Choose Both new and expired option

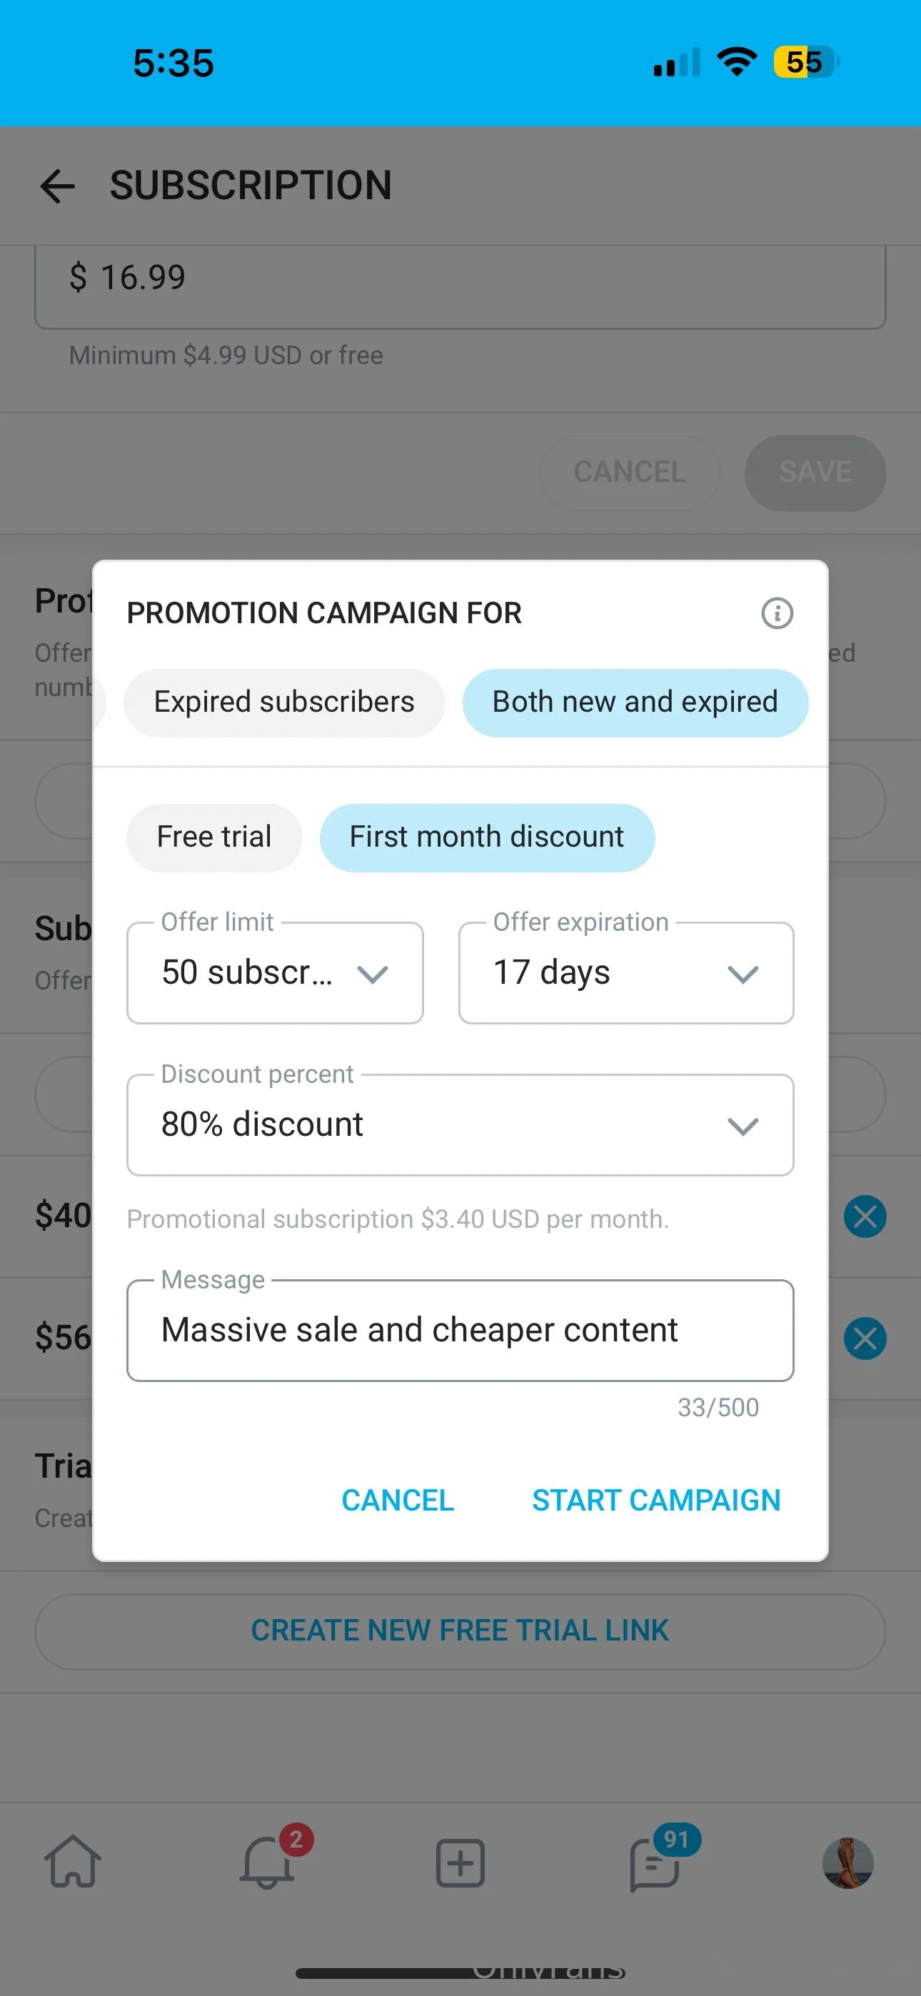point(635,702)
